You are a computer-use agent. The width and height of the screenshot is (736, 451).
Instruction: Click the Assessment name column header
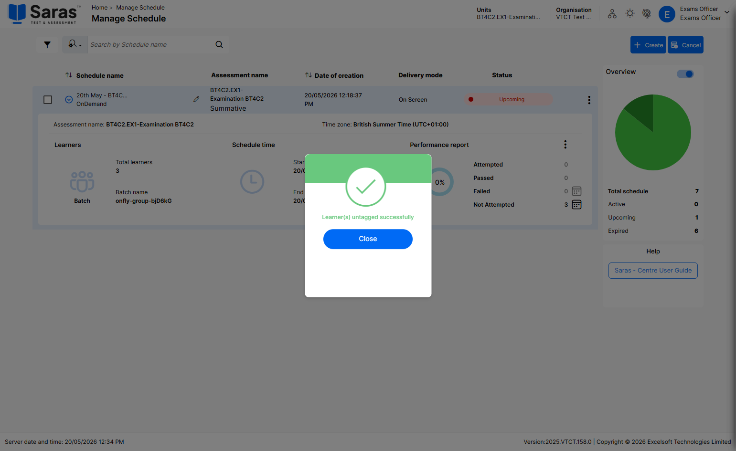pos(240,75)
